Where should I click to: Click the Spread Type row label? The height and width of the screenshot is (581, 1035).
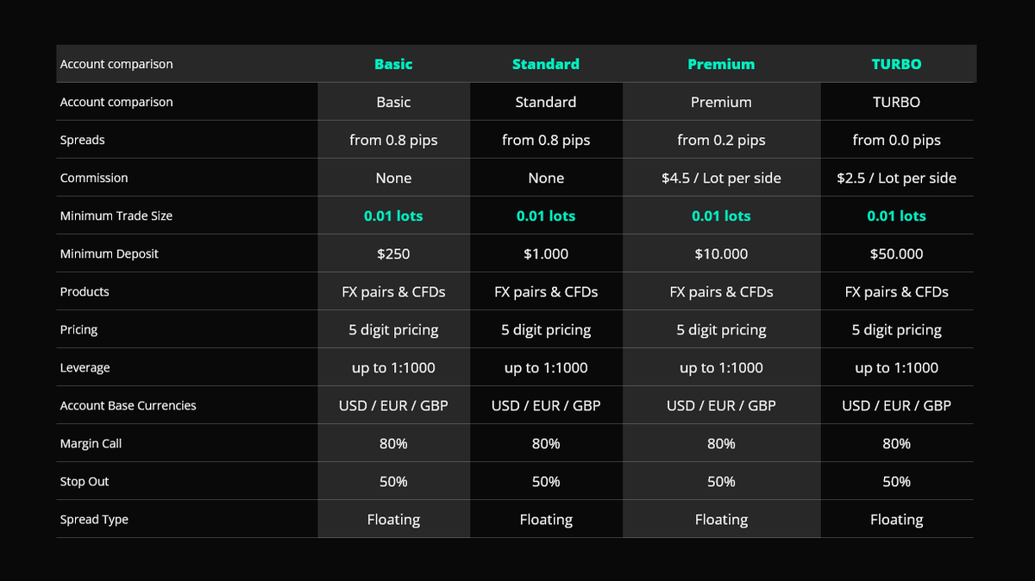[94, 519]
